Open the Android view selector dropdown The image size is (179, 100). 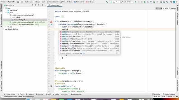(9, 5)
